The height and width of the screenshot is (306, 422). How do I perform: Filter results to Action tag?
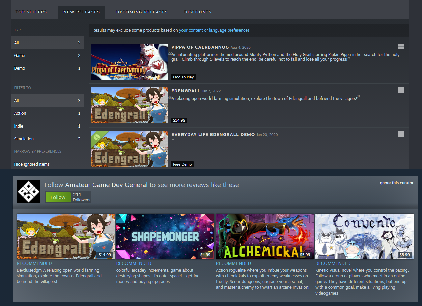tap(47, 113)
